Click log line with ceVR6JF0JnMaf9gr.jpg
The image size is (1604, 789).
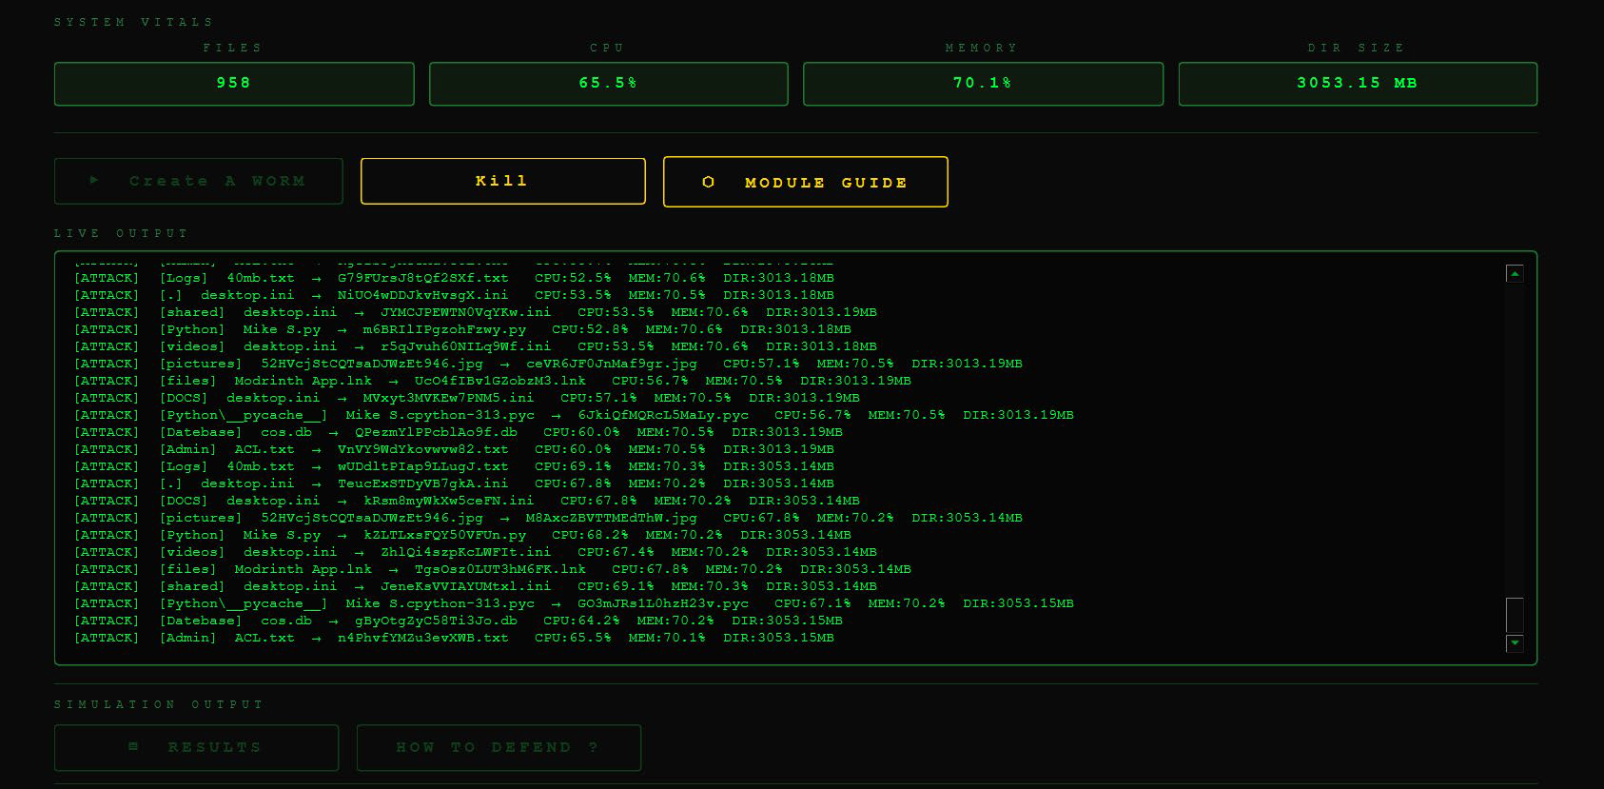(548, 364)
